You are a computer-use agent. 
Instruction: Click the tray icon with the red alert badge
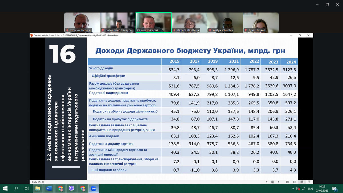[298, 188]
